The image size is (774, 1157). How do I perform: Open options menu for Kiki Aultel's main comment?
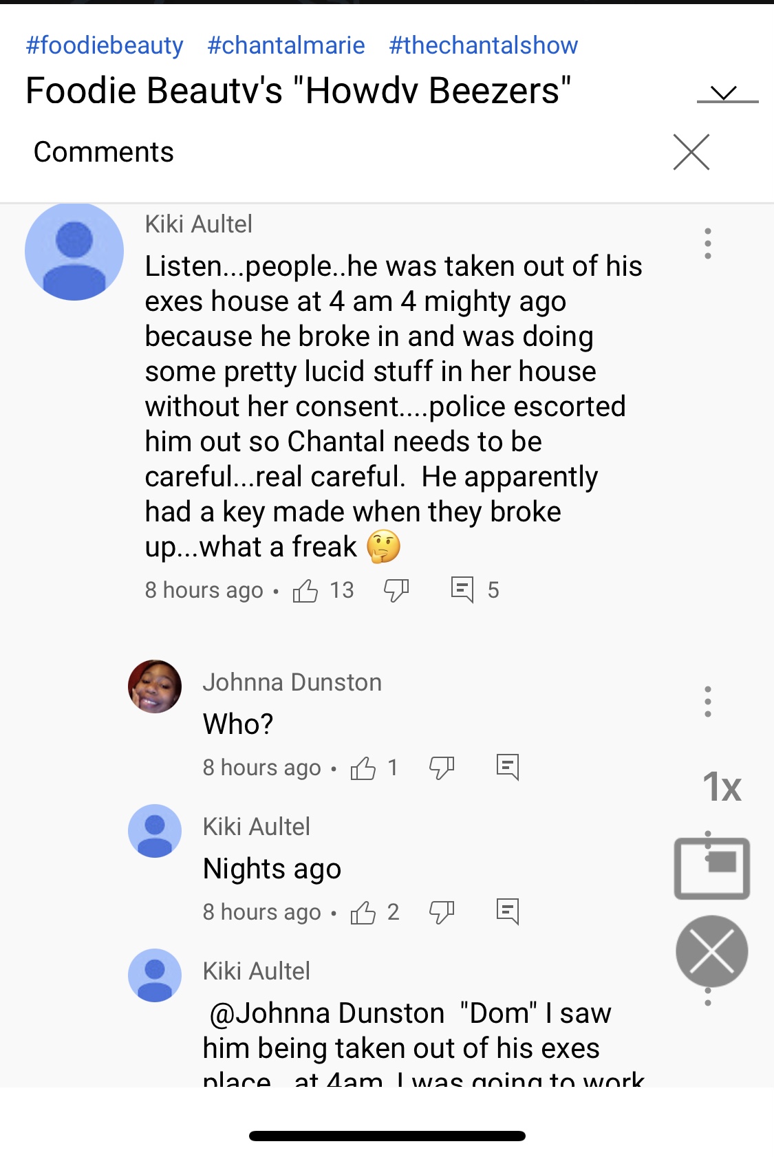pos(707,244)
